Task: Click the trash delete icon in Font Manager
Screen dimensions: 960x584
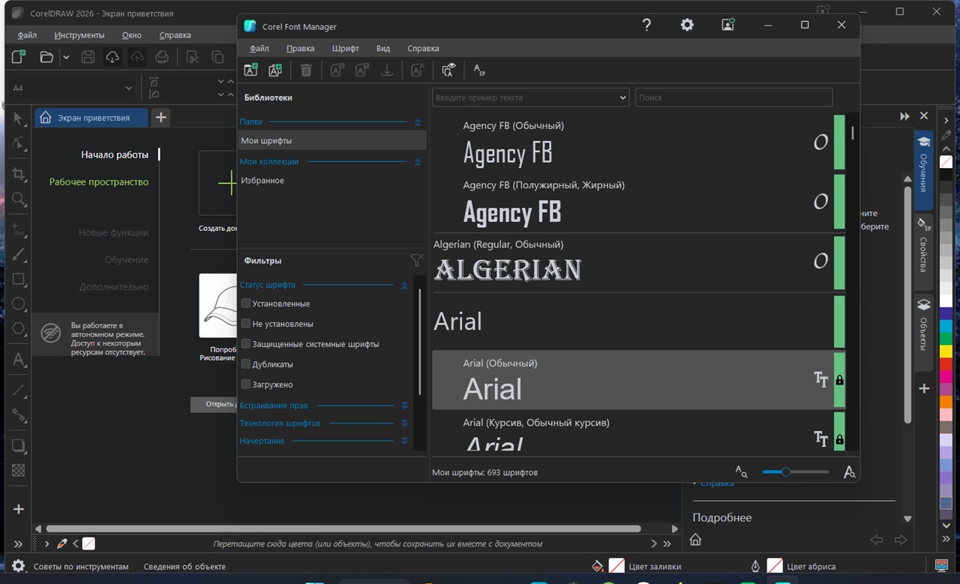Action: (x=306, y=70)
